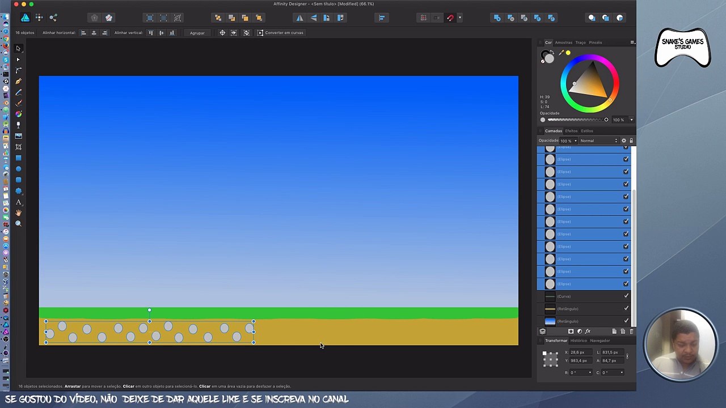This screenshot has height=408, width=726.
Task: Open the shear C dropdown arrow
Action: 622,372
